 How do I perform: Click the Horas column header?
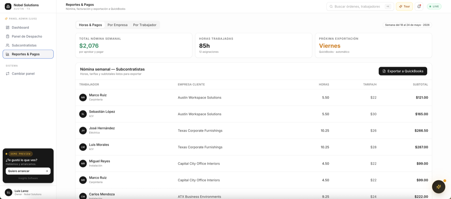coord(324,84)
